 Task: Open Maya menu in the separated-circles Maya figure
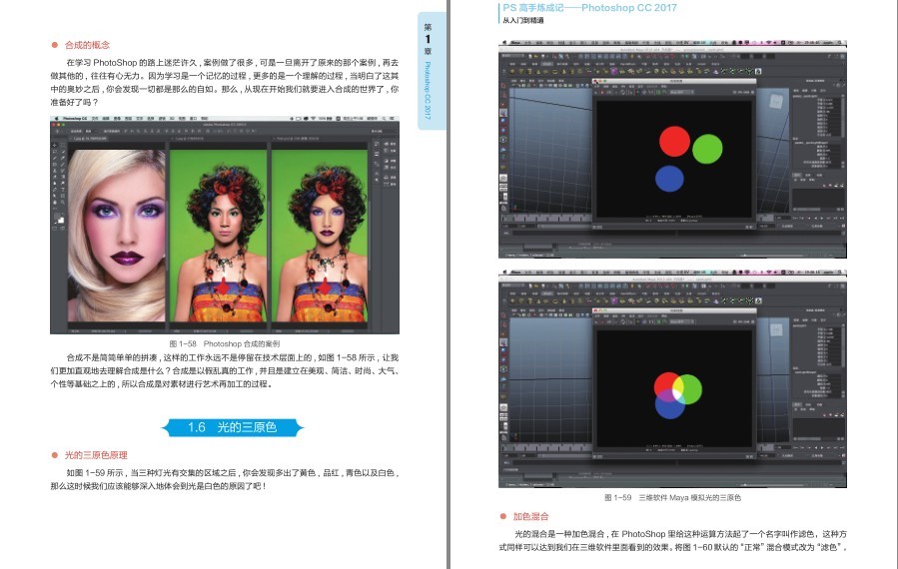click(x=515, y=42)
